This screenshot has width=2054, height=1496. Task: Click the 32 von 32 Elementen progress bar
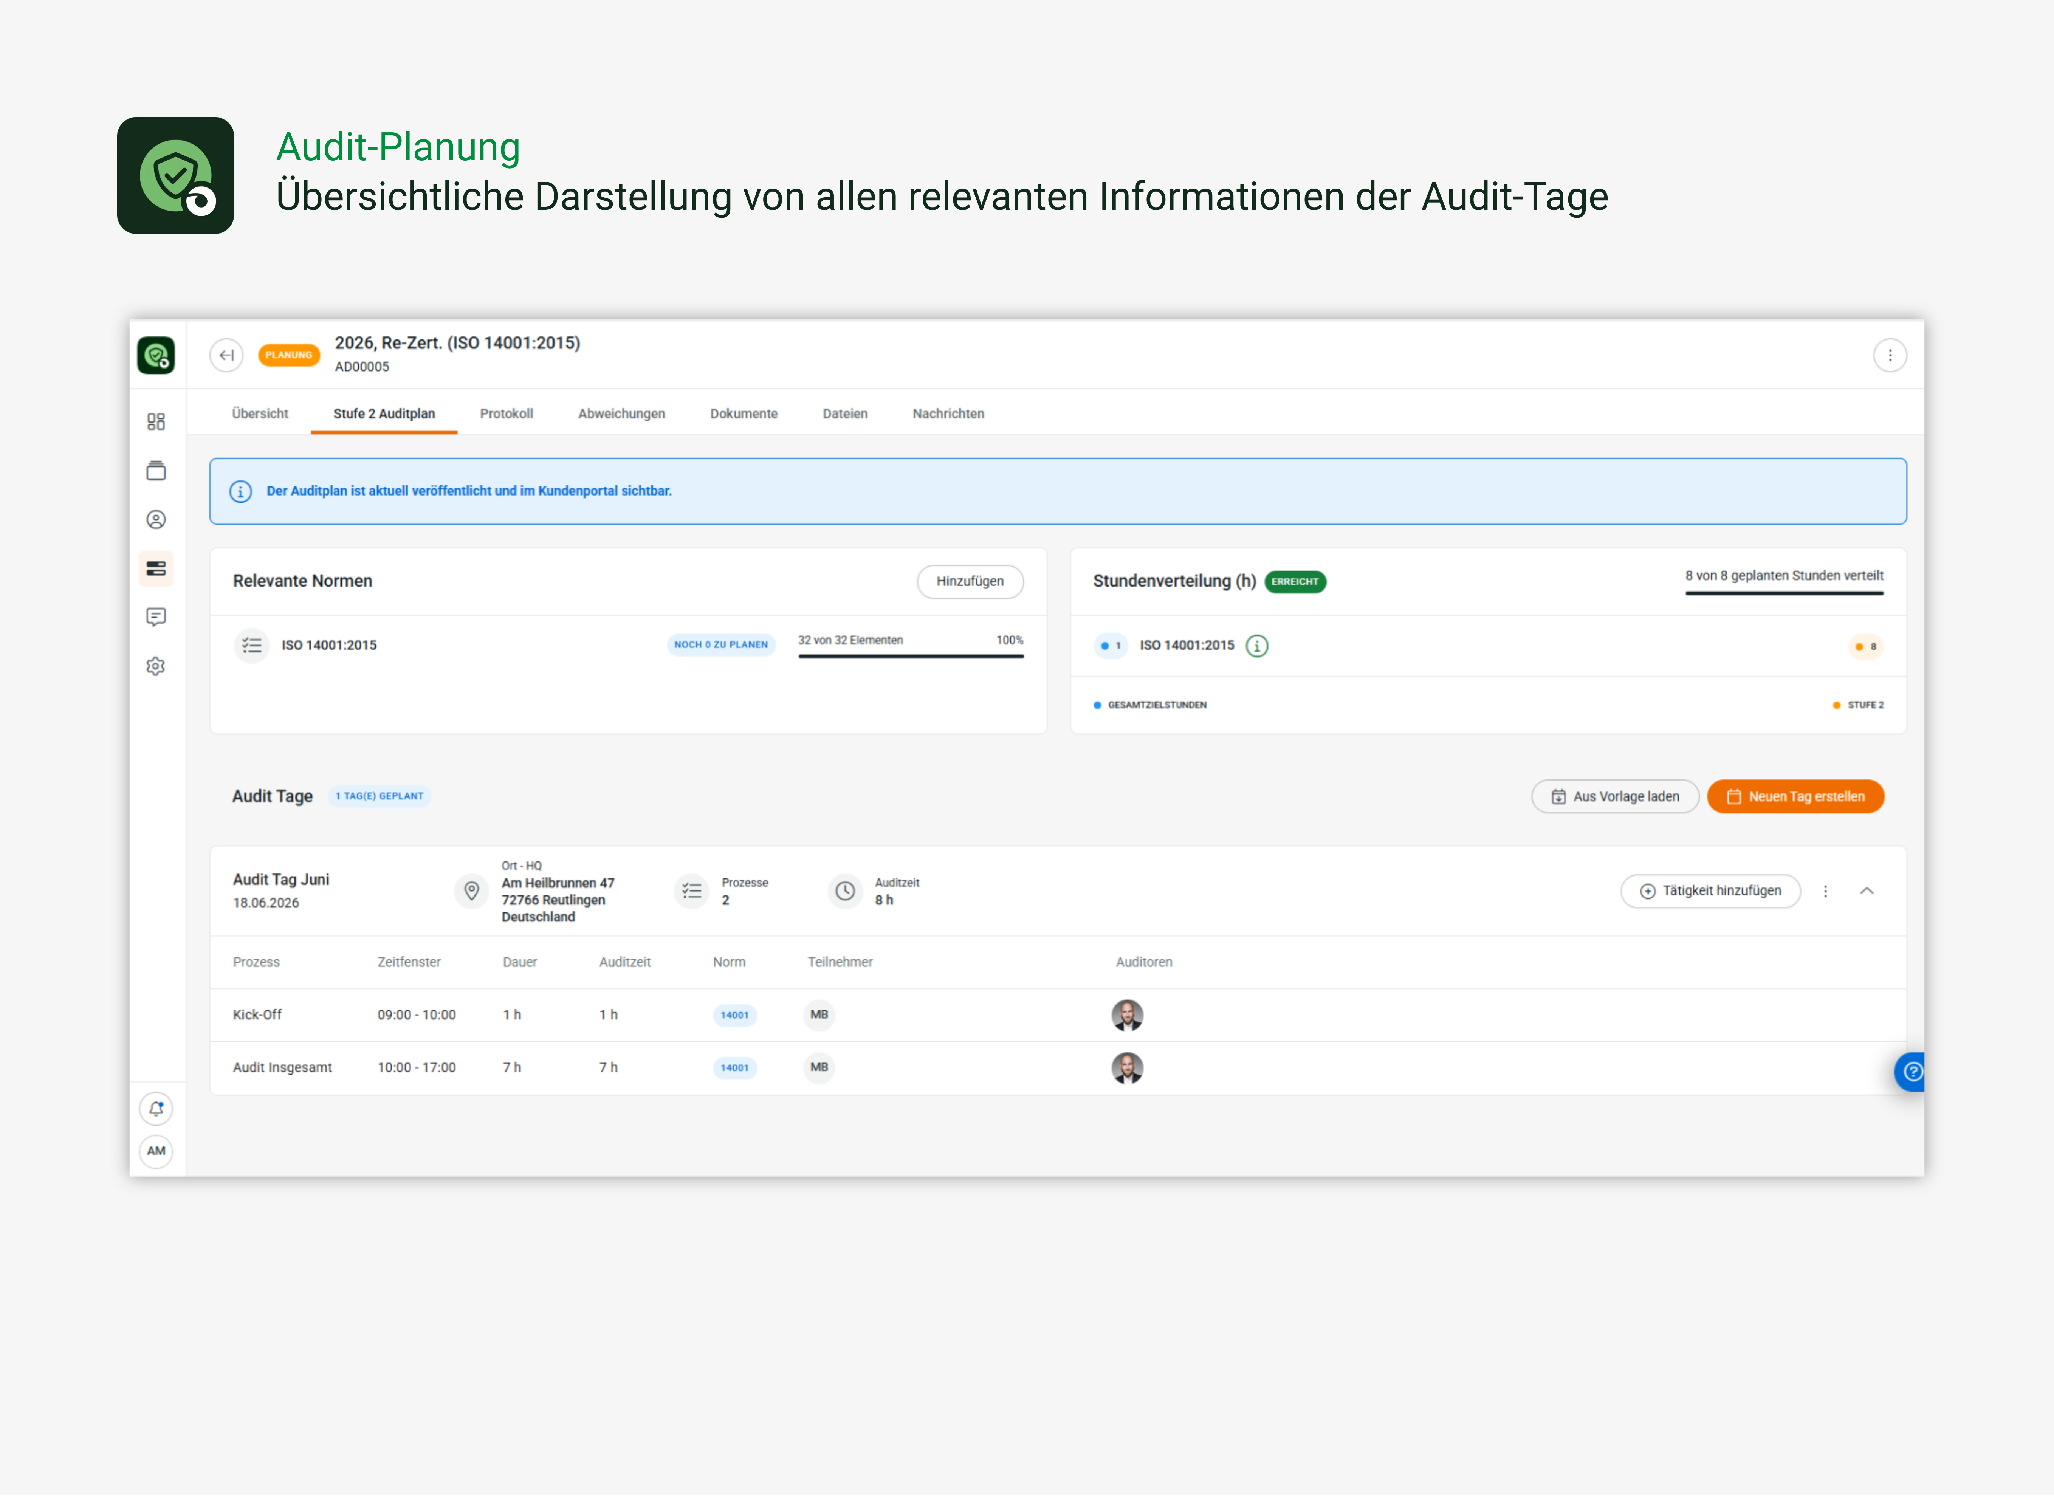click(910, 656)
